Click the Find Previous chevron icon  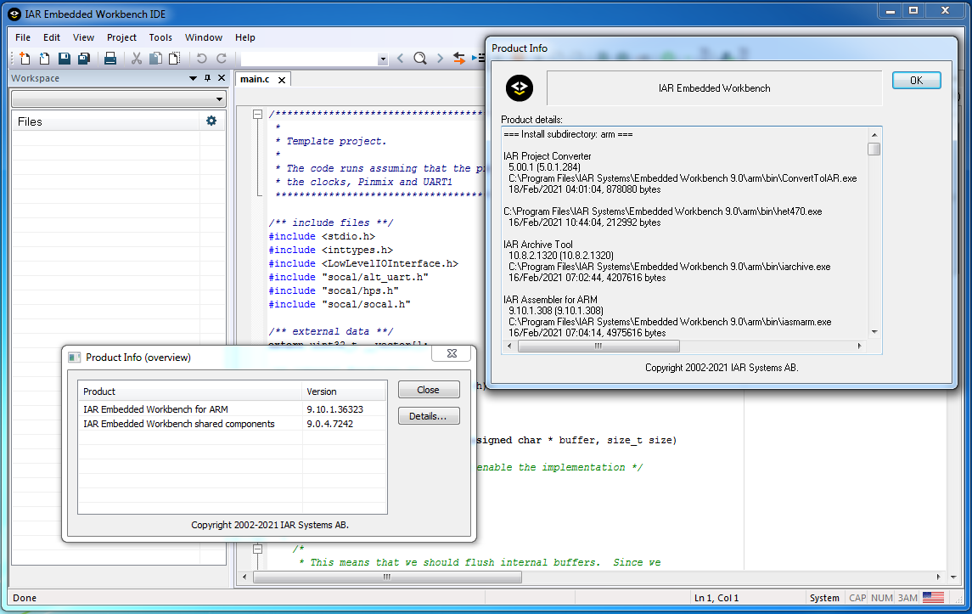point(401,59)
